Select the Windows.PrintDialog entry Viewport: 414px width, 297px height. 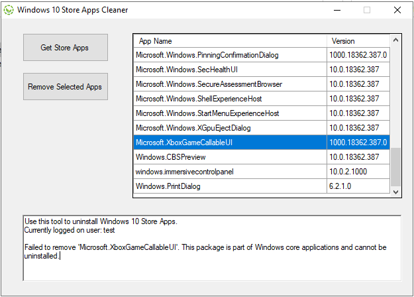262,186
